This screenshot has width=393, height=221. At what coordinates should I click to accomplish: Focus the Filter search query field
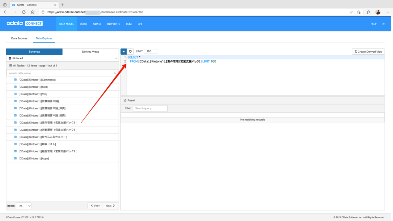tap(150, 108)
